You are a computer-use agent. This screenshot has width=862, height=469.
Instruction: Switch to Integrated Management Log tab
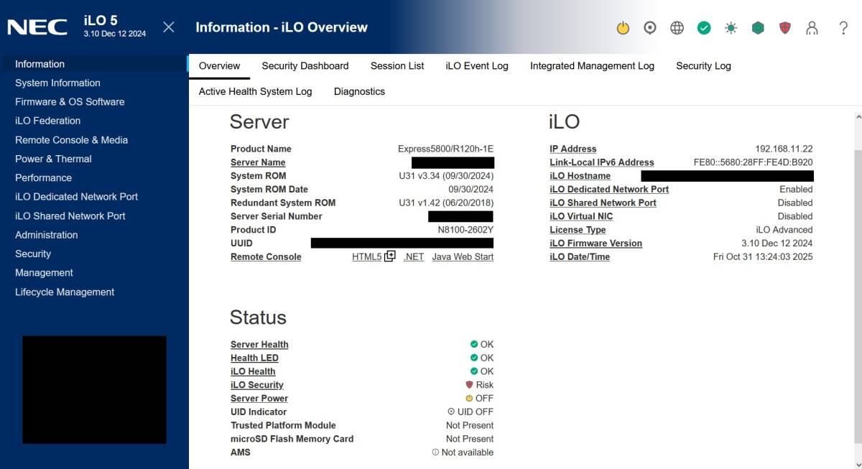point(592,66)
